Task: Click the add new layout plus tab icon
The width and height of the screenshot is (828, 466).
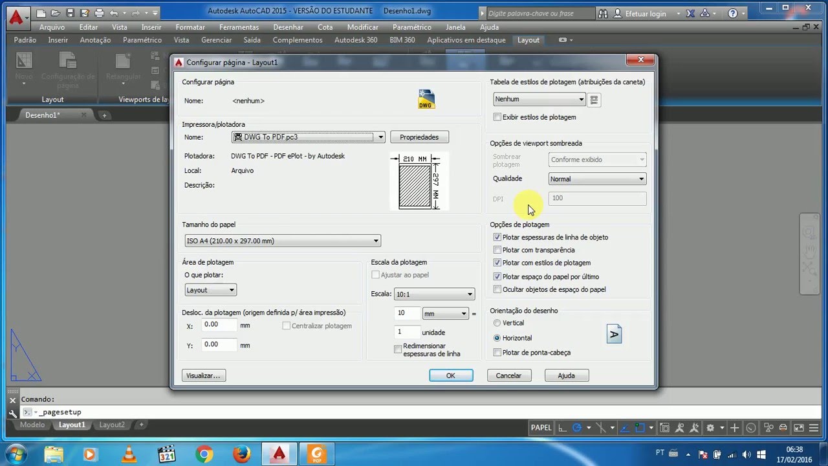Action: click(142, 425)
